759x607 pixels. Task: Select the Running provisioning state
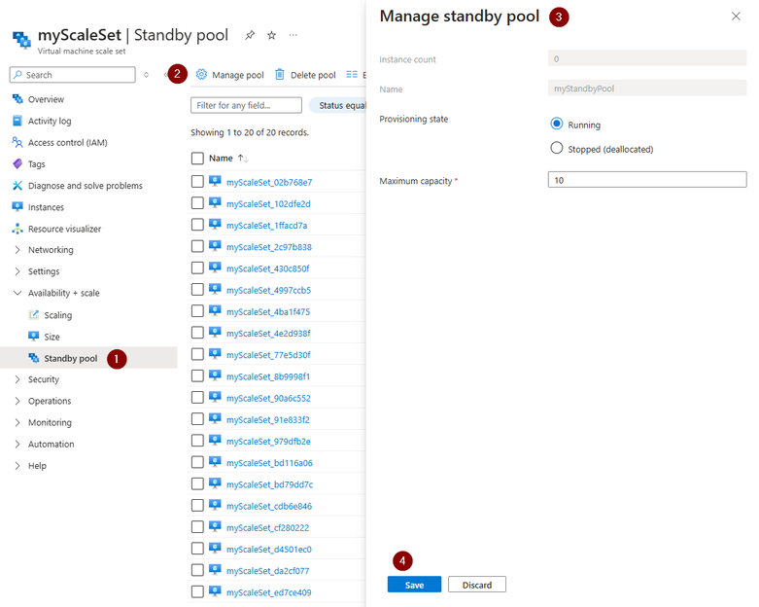557,124
